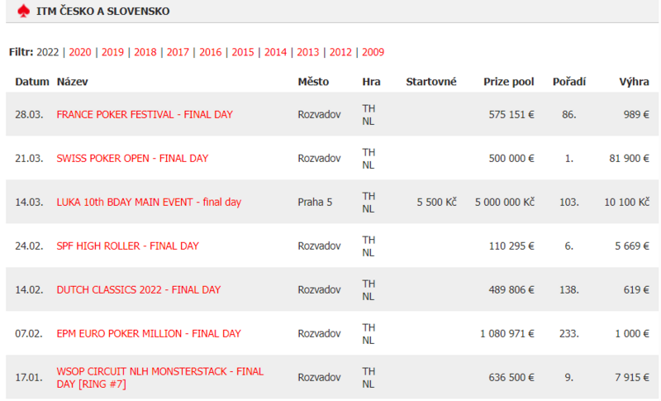Image resolution: width=661 pixels, height=401 pixels.
Task: Filter results by year 2017
Action: (178, 52)
